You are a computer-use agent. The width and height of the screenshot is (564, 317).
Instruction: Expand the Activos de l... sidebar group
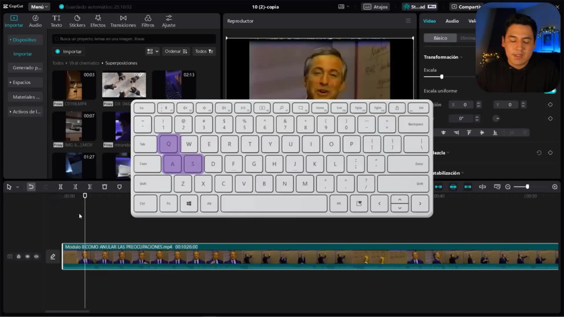[25, 112]
